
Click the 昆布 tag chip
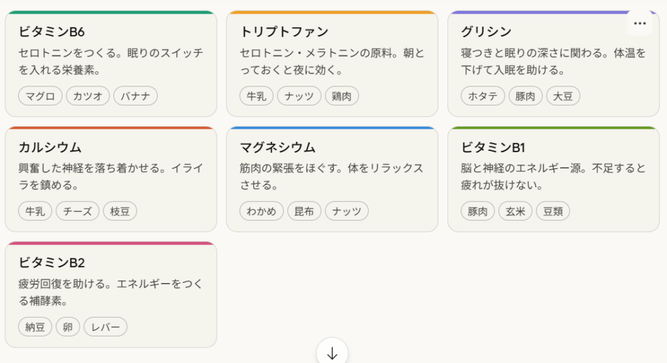tap(304, 211)
